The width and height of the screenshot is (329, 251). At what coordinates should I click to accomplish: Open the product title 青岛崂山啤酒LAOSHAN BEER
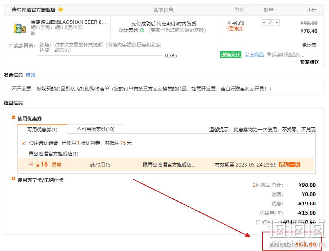[x=68, y=22]
